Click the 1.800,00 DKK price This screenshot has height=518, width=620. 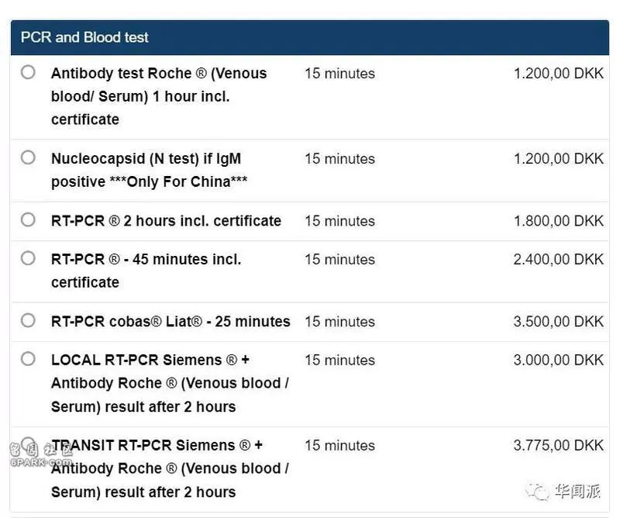click(x=558, y=221)
